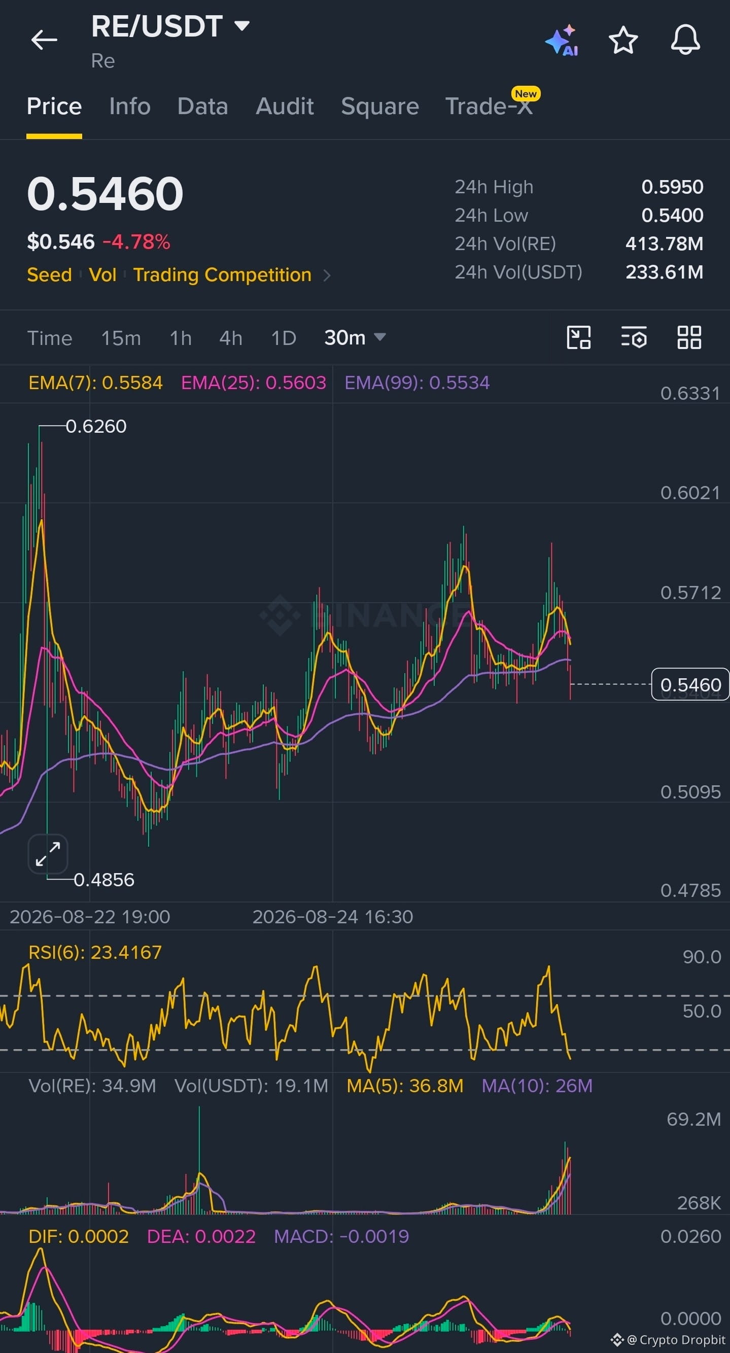Tap the 0.4856 chart low marker
Screen dimensions: 730x1353
coord(104,880)
